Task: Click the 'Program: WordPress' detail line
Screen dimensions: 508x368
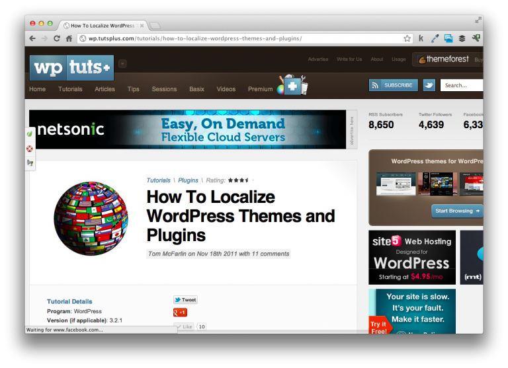Action: click(74, 311)
